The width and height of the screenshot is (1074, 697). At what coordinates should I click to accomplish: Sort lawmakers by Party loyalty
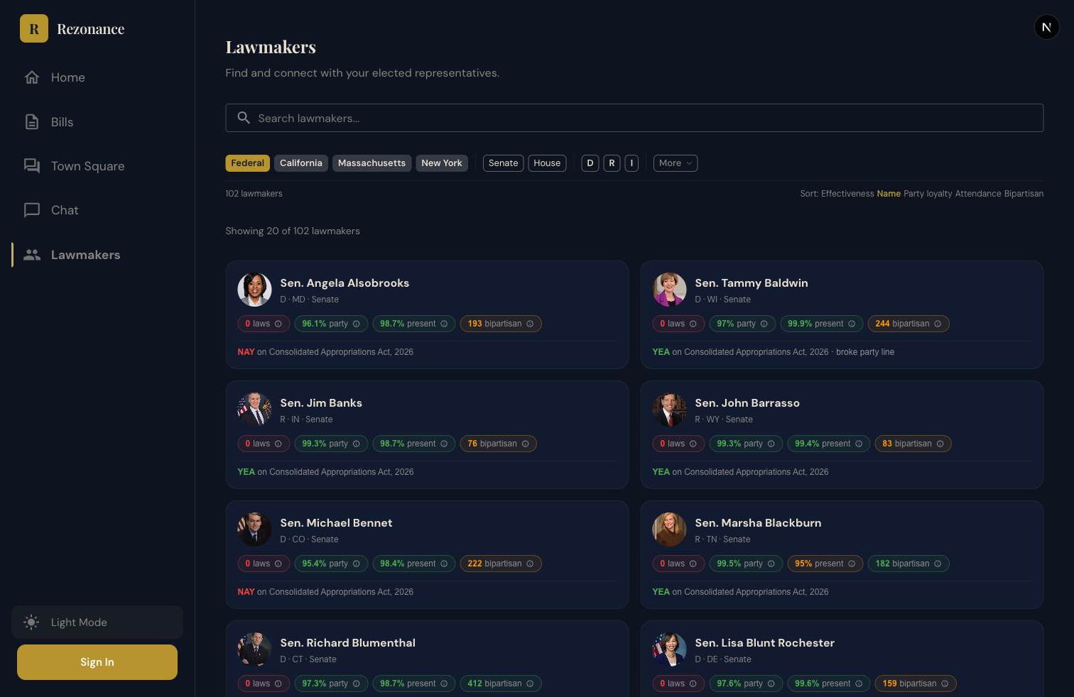point(928,194)
